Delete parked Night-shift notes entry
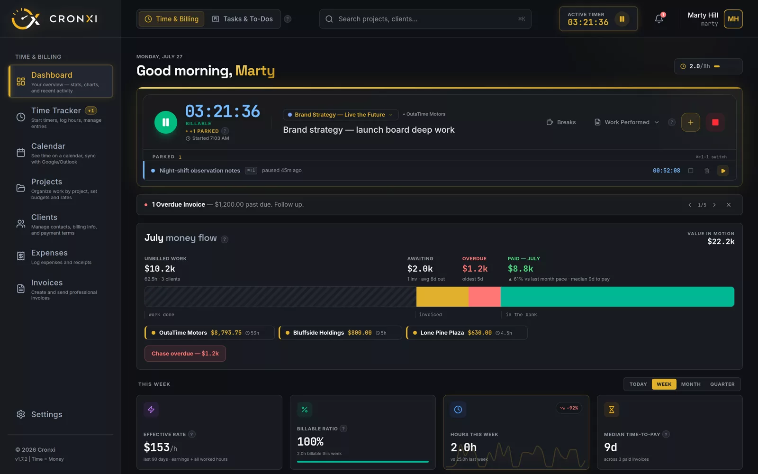 [x=707, y=171]
